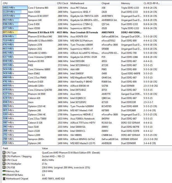Click the CPU Platform / Stepping icon
The width and height of the screenshot is (172, 183).
click(4, 156)
